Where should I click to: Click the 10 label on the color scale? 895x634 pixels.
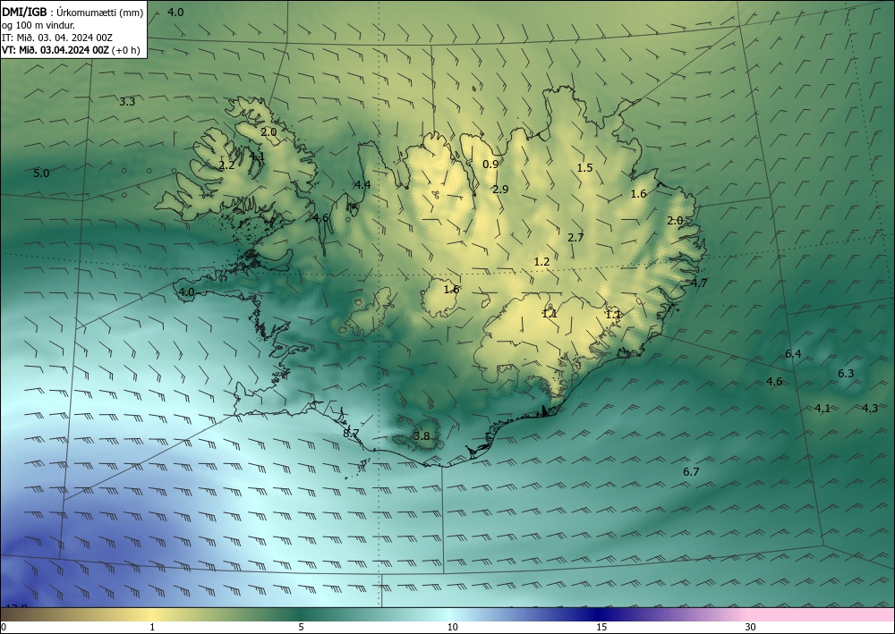click(x=453, y=628)
